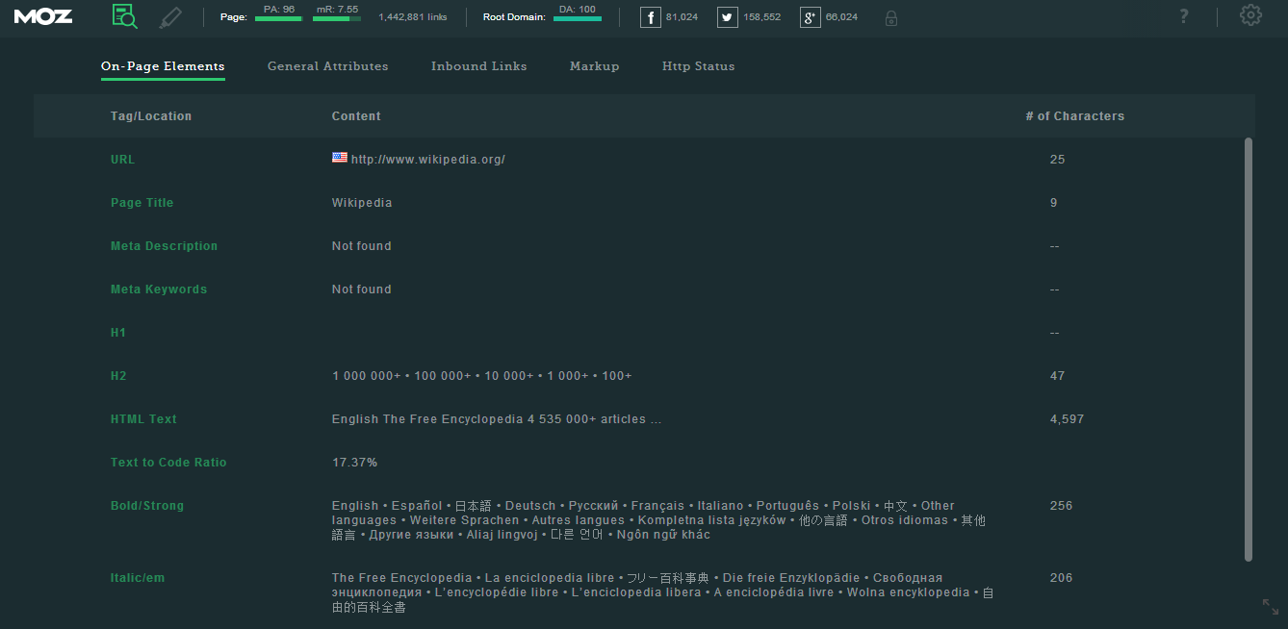Click the MOZ logo
The height and width of the screenshot is (629, 1288).
(43, 15)
